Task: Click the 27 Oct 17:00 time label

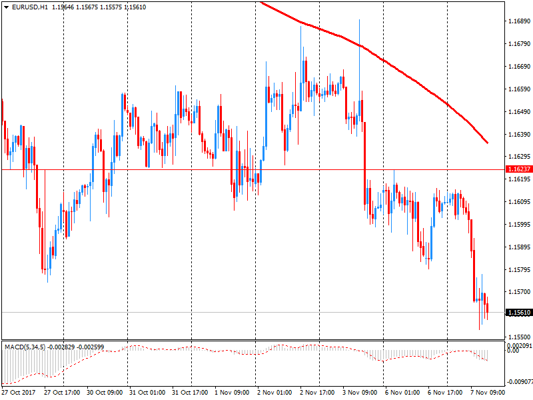Action: coord(62,392)
